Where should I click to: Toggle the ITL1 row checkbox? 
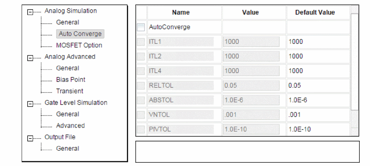(x=141, y=42)
